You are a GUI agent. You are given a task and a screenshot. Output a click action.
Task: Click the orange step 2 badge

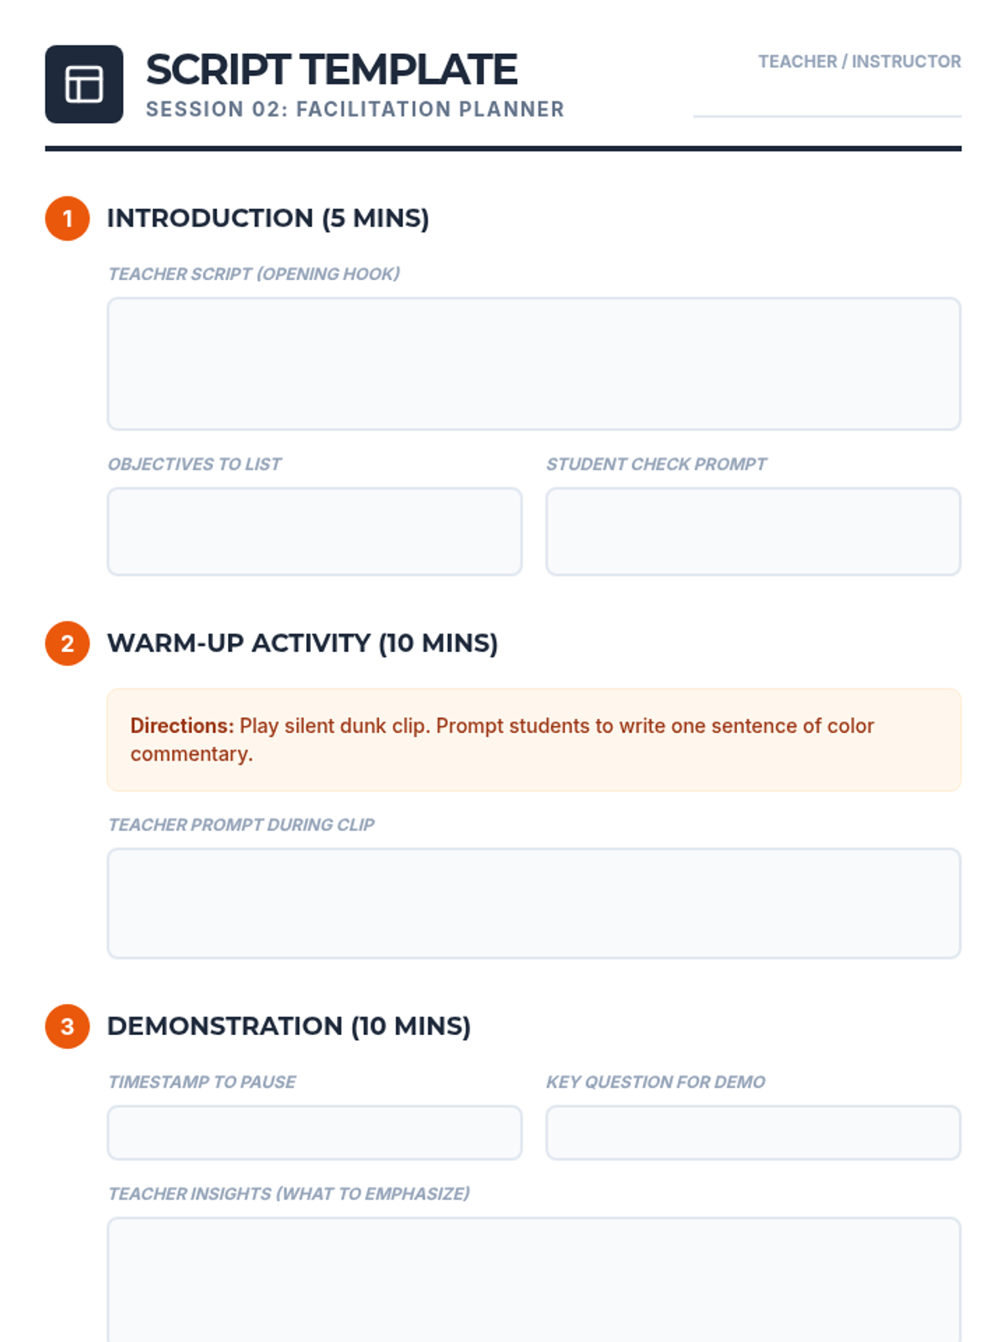coord(67,643)
